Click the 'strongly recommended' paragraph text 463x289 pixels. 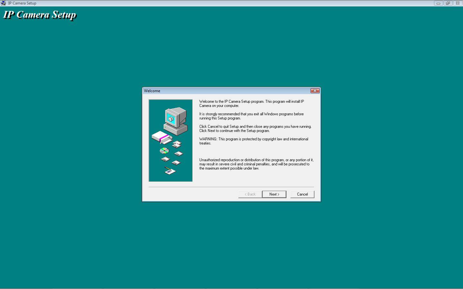click(x=251, y=116)
